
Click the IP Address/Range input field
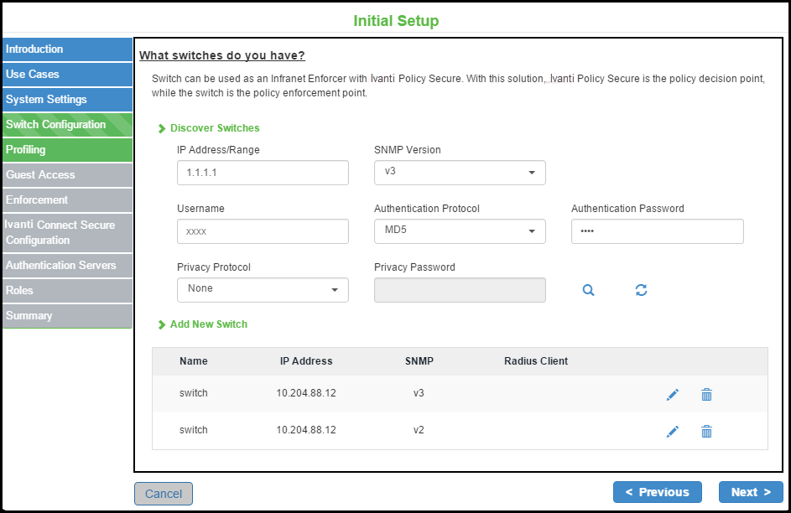[x=263, y=173]
